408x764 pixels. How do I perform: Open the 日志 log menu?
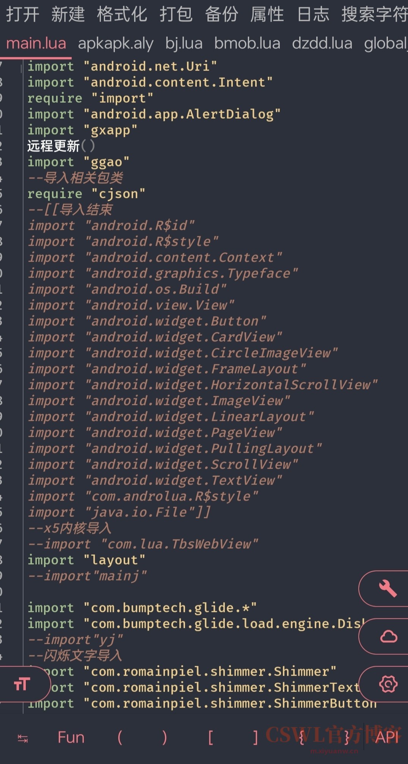pyautogui.click(x=313, y=14)
